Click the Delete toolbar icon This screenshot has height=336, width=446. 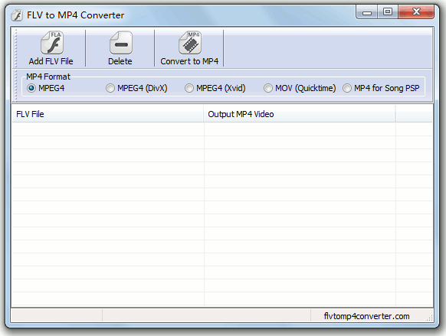pos(121,43)
